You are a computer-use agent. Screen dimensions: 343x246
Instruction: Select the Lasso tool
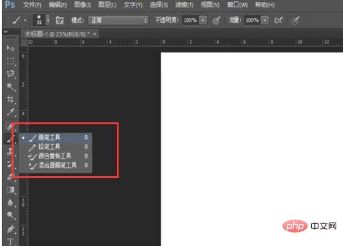[x=10, y=74]
